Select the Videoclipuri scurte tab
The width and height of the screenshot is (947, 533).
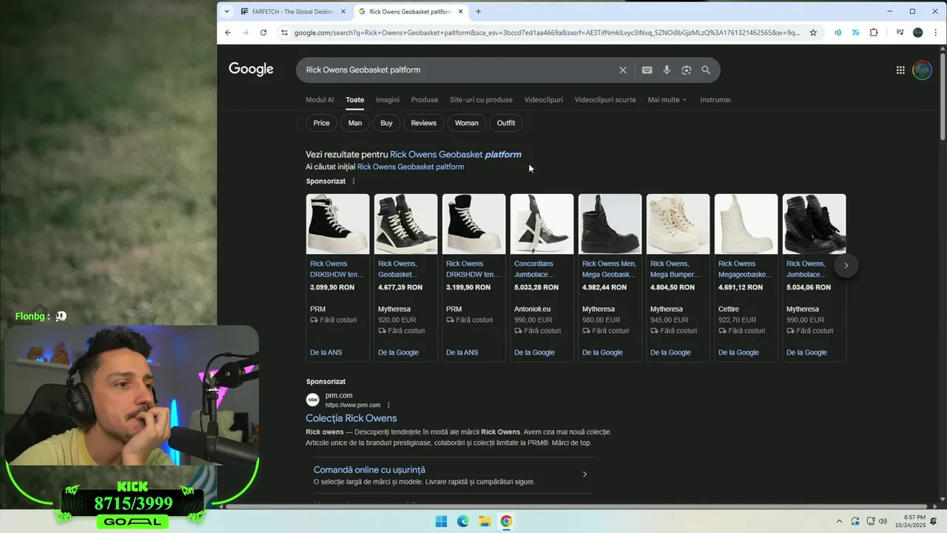pos(605,100)
